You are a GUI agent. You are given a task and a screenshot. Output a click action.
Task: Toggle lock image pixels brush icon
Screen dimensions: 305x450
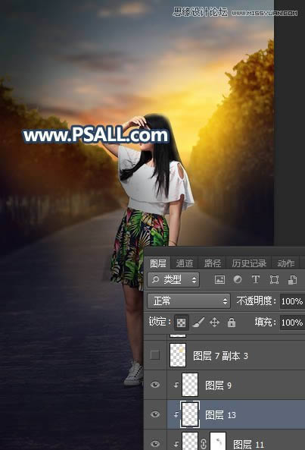point(198,323)
